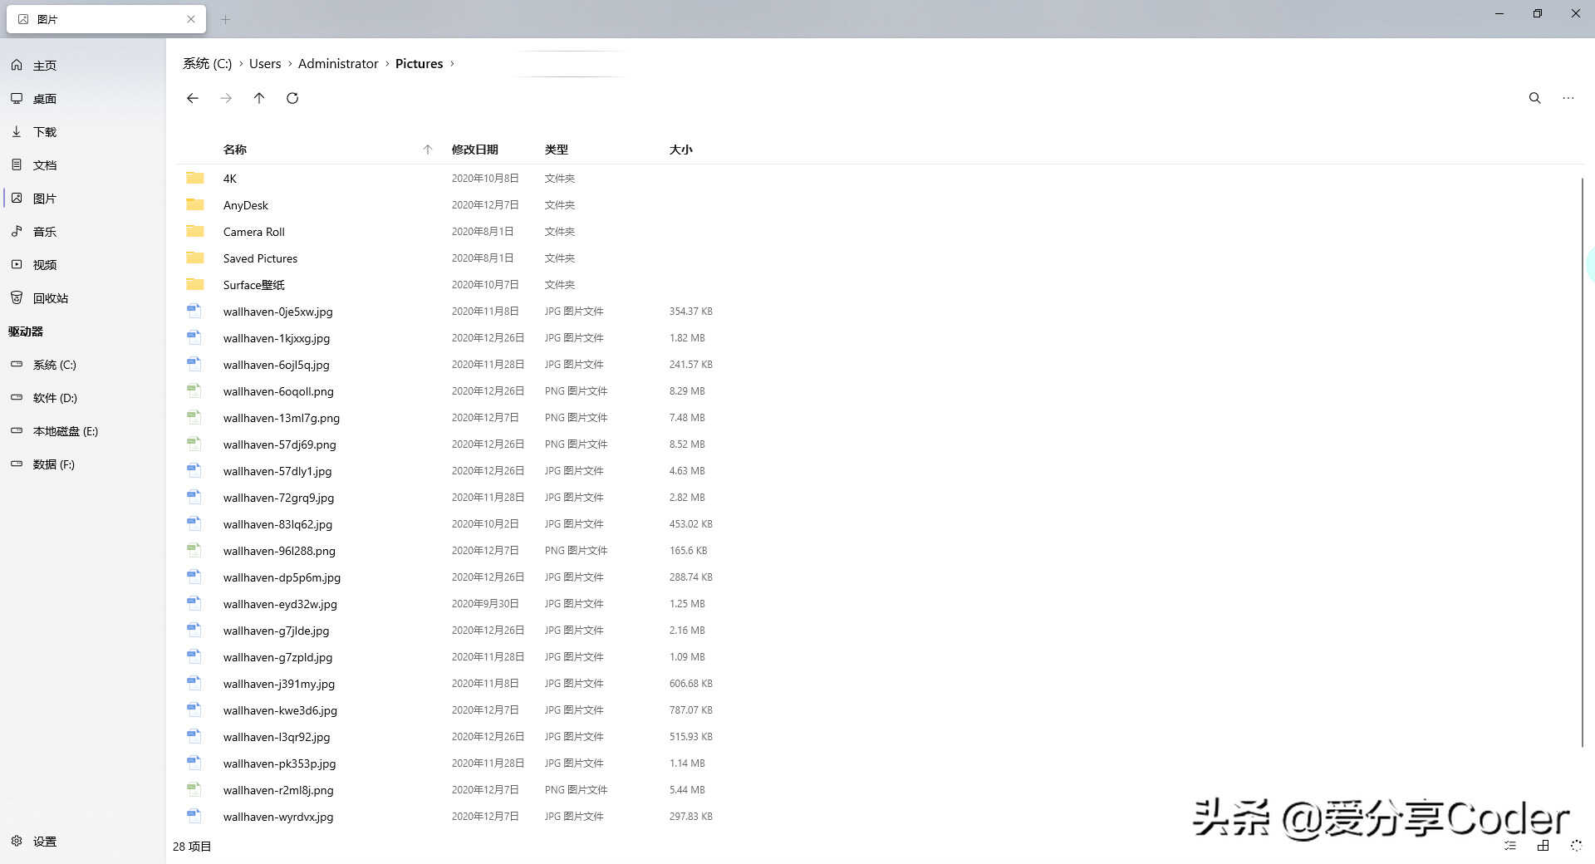Click the back navigation arrow
Viewport: 1595px width, 864px height.
point(193,98)
